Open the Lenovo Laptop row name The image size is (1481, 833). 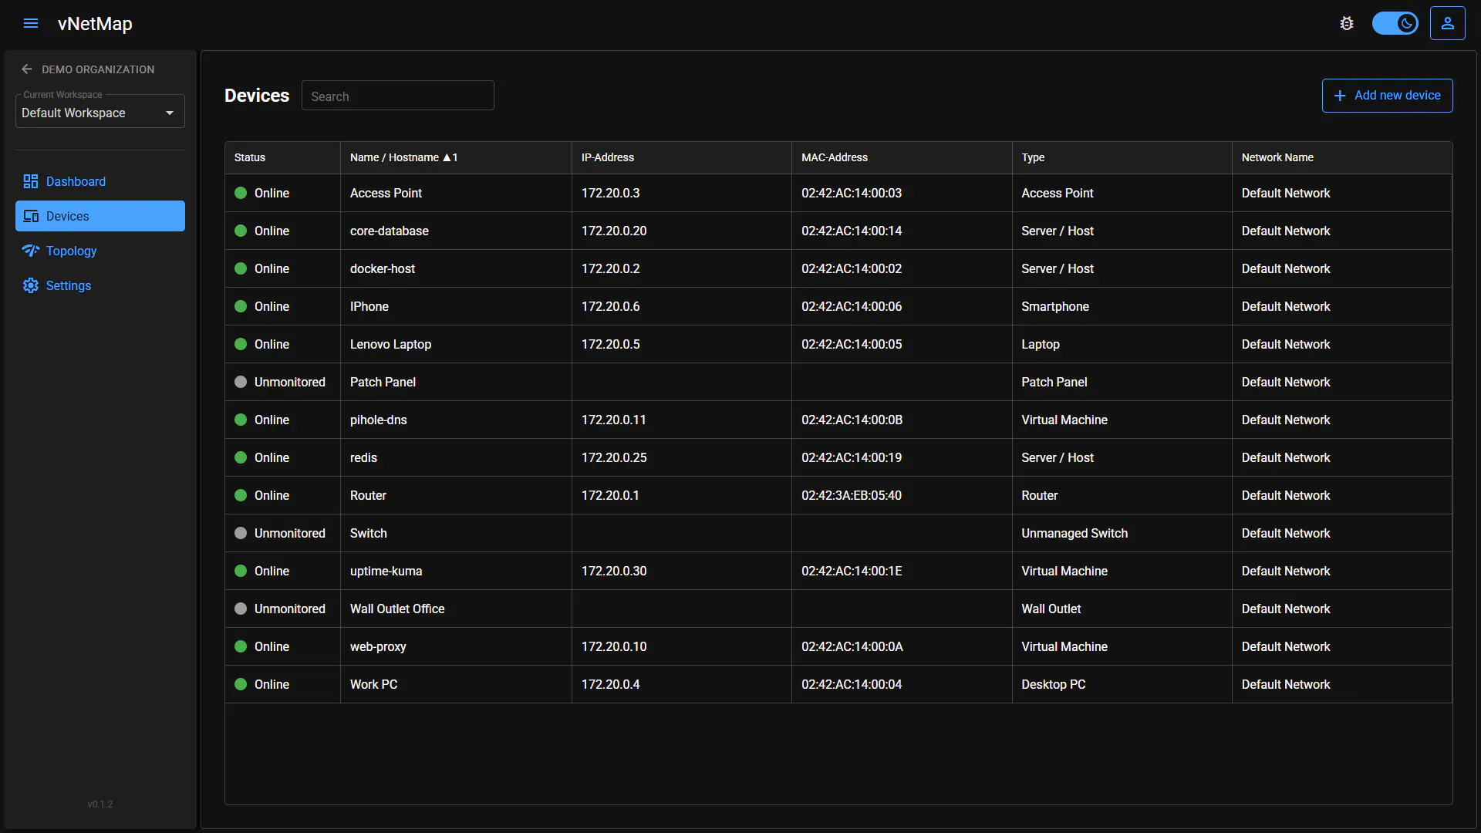point(390,344)
